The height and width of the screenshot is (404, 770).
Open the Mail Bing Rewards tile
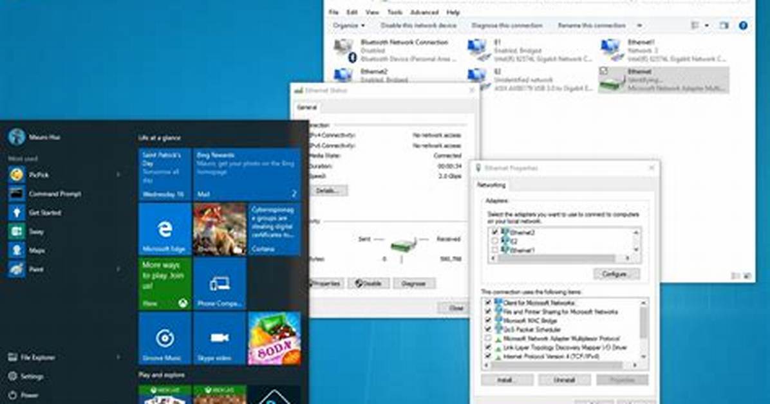(247, 175)
